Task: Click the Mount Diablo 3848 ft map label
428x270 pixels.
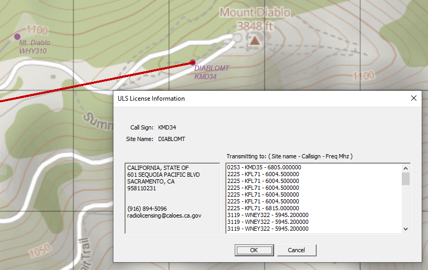Action: click(255, 18)
